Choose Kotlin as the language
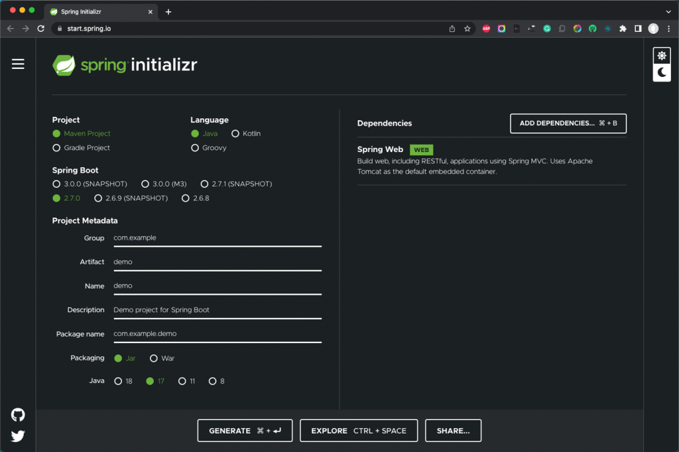The width and height of the screenshot is (679, 452). (x=246, y=133)
